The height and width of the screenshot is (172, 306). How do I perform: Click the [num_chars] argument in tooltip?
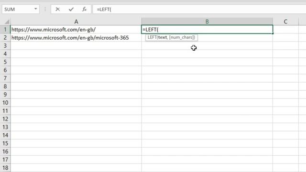[x=182, y=37]
